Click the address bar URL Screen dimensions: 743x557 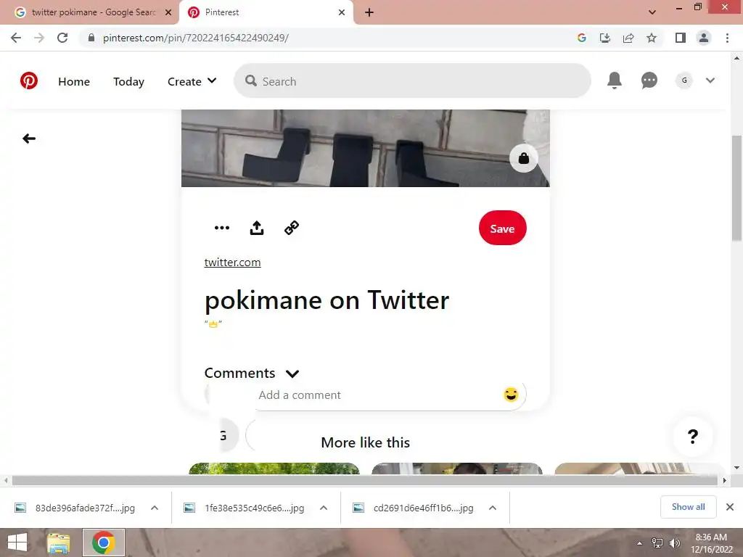click(196, 38)
